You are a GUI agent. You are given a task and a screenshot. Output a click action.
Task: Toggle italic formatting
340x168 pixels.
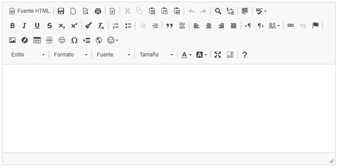(24, 26)
